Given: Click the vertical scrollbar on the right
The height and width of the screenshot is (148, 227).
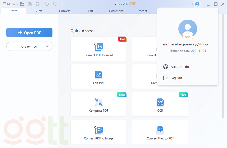Looking at the screenshot, I should coord(224,65).
